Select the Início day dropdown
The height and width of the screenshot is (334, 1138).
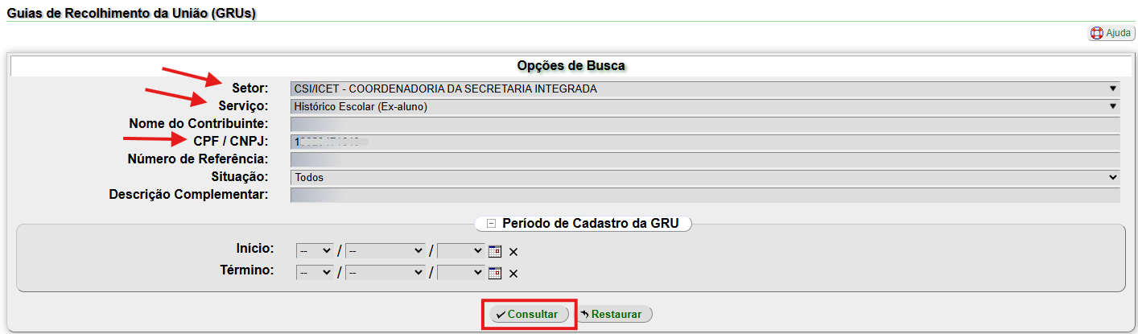[x=315, y=251]
